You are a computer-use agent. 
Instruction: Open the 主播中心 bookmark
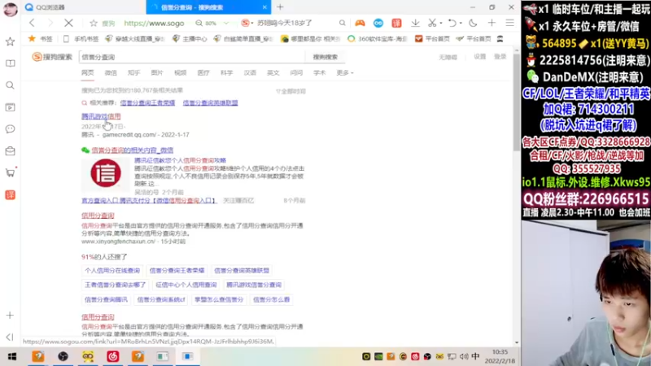coord(190,38)
